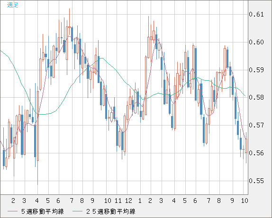Click the green 25-week legend line swatch
The height and width of the screenshot is (218, 272).
tap(77, 211)
